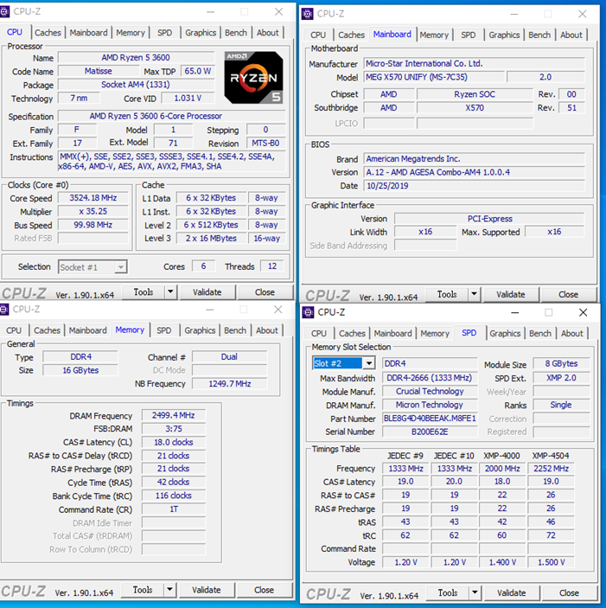Open Tools dropdown arrow in CPU window
The width and height of the screenshot is (606, 608).
[x=170, y=292]
